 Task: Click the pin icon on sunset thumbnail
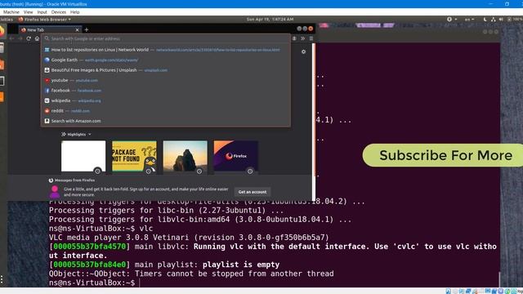point(199,171)
